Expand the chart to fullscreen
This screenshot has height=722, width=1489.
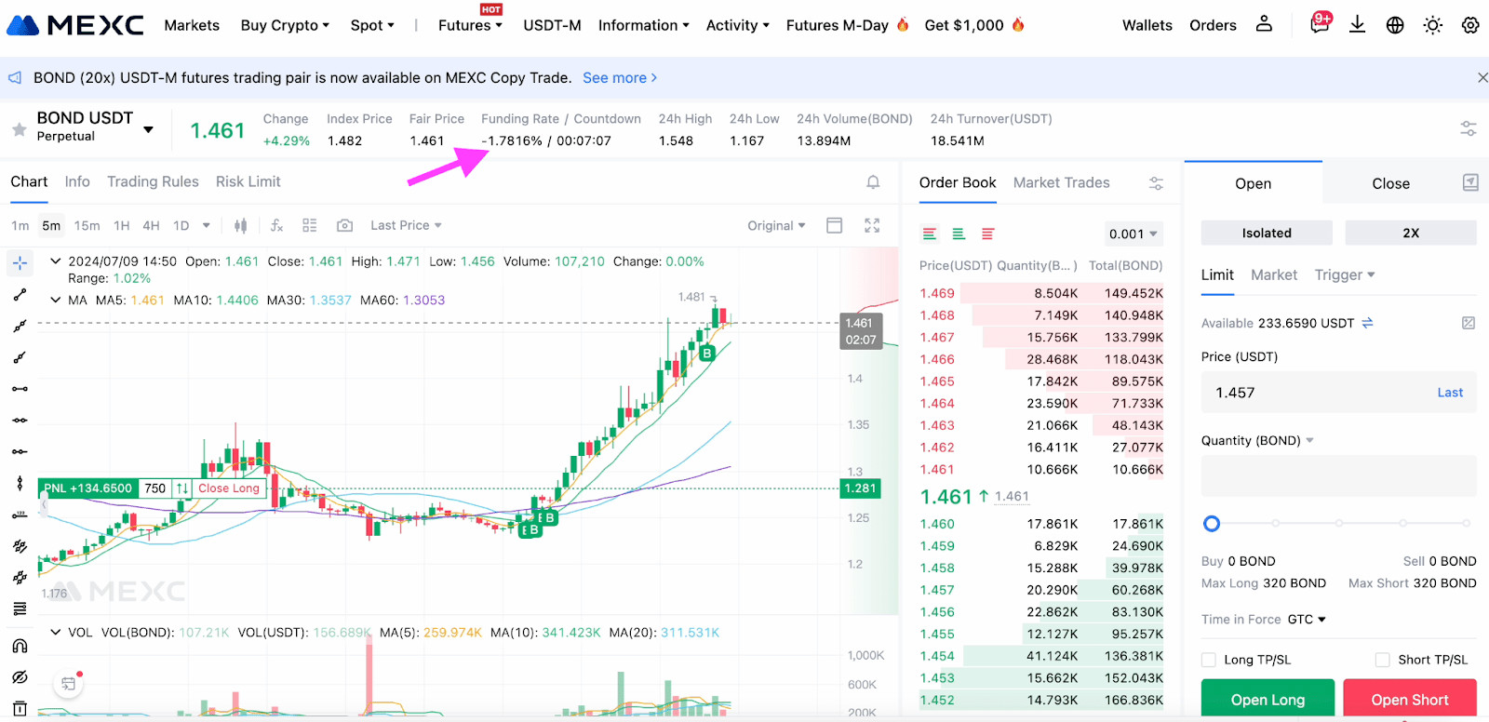[872, 225]
